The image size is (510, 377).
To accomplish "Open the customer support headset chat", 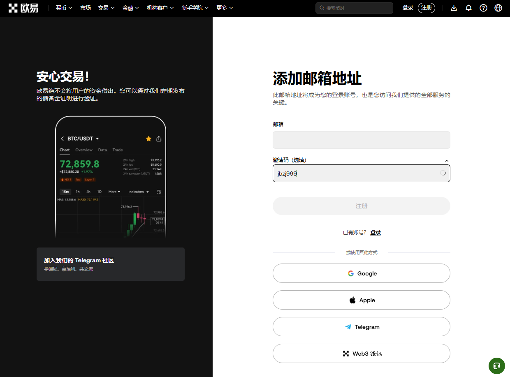I will [x=496, y=365].
